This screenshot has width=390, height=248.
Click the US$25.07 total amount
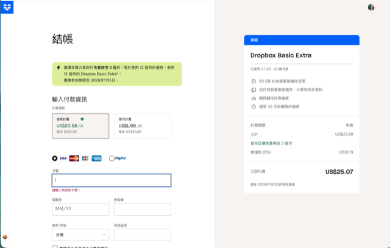click(x=339, y=172)
